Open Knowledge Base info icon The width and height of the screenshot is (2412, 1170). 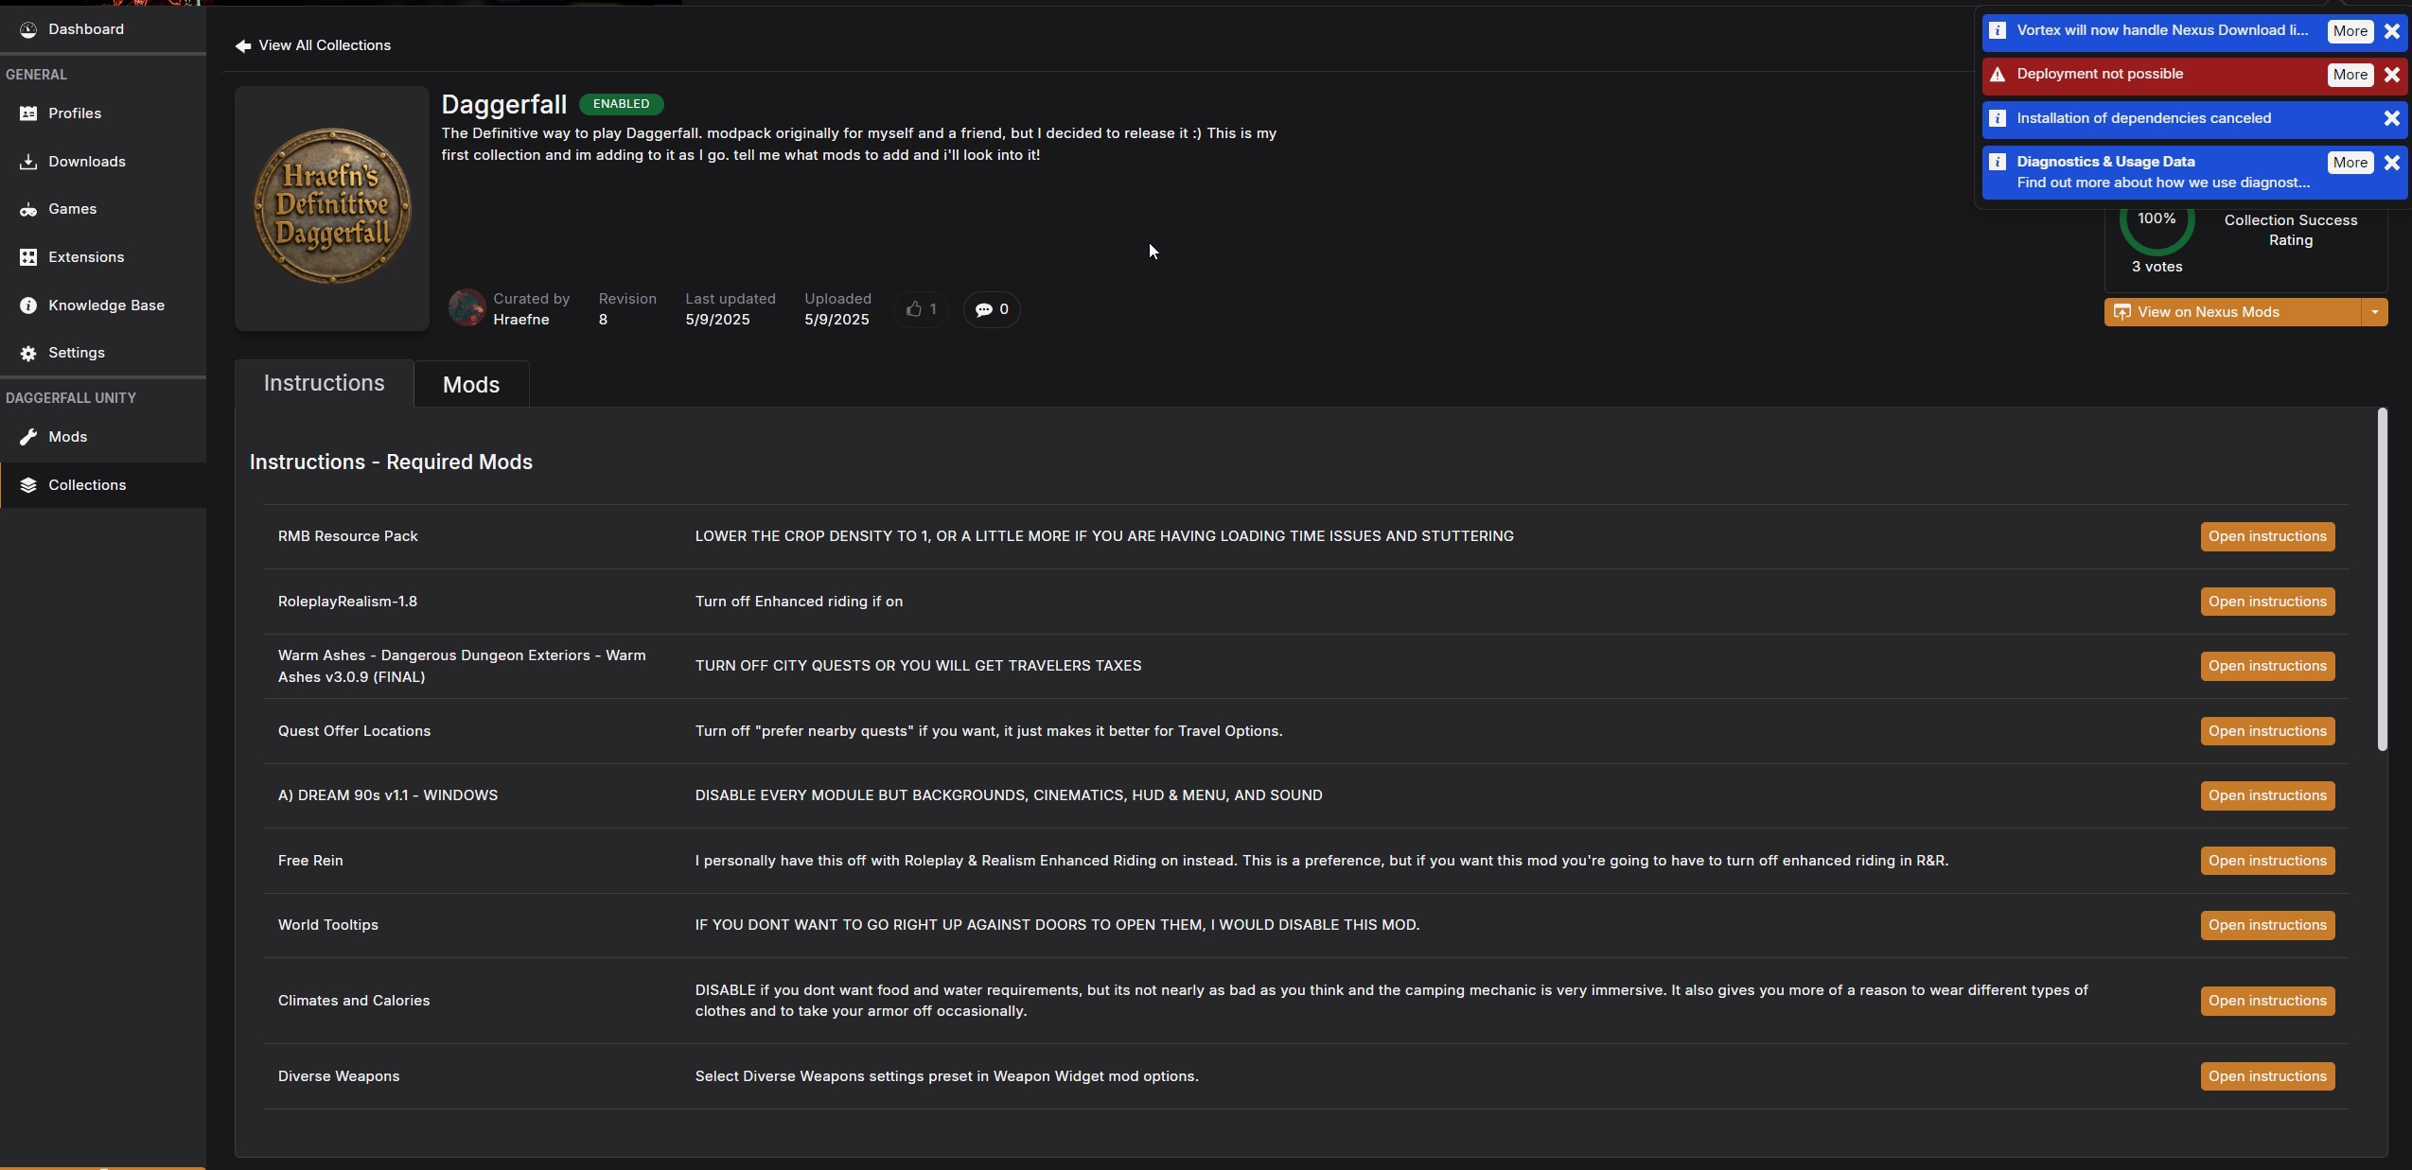coord(28,306)
